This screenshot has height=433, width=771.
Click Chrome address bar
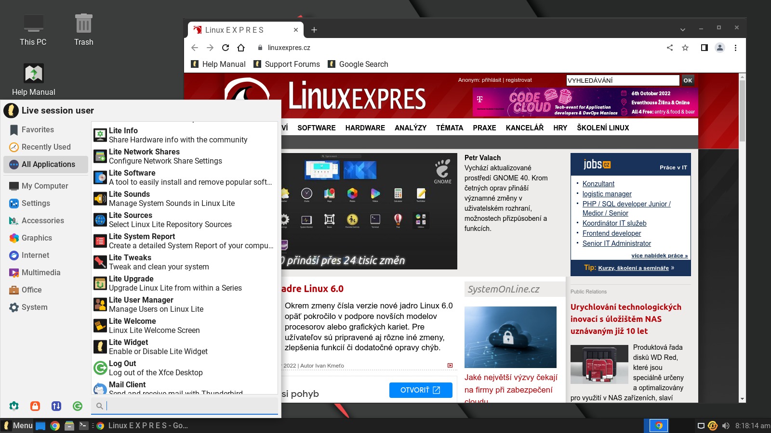click(458, 48)
